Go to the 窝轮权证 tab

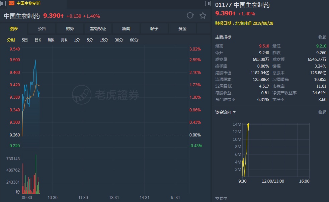[98, 29]
